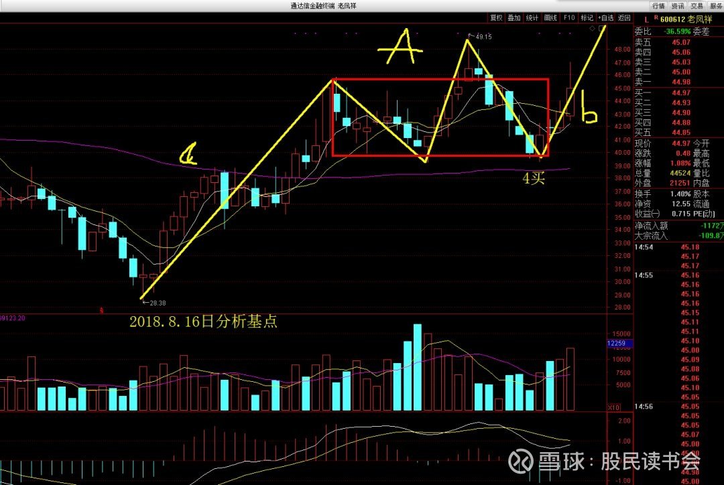Select the 买二 price 44.93
The height and width of the screenshot is (485, 724).
coord(681,102)
